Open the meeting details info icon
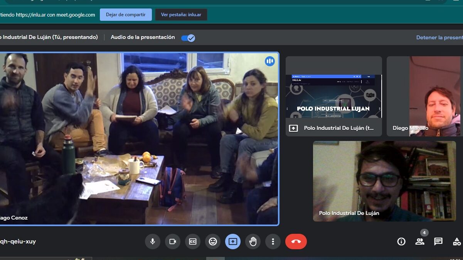463x260 pixels. [401, 242]
